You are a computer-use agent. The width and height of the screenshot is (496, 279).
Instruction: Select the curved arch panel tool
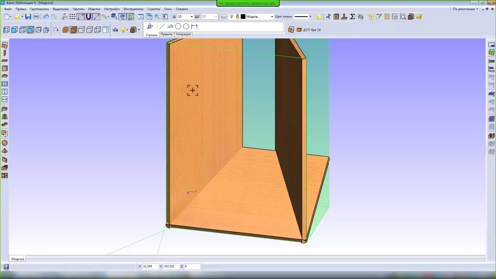(5, 76)
